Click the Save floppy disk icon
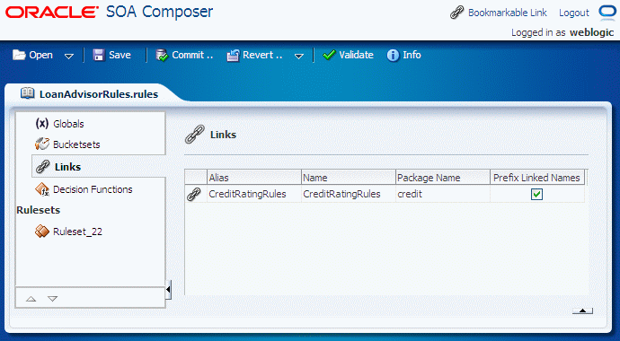The image size is (620, 341). [99, 55]
